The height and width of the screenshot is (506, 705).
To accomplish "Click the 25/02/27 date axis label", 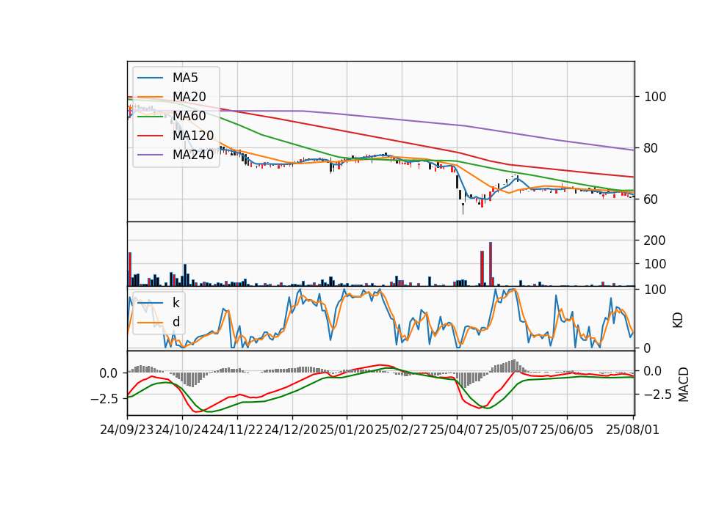I will point(402,430).
